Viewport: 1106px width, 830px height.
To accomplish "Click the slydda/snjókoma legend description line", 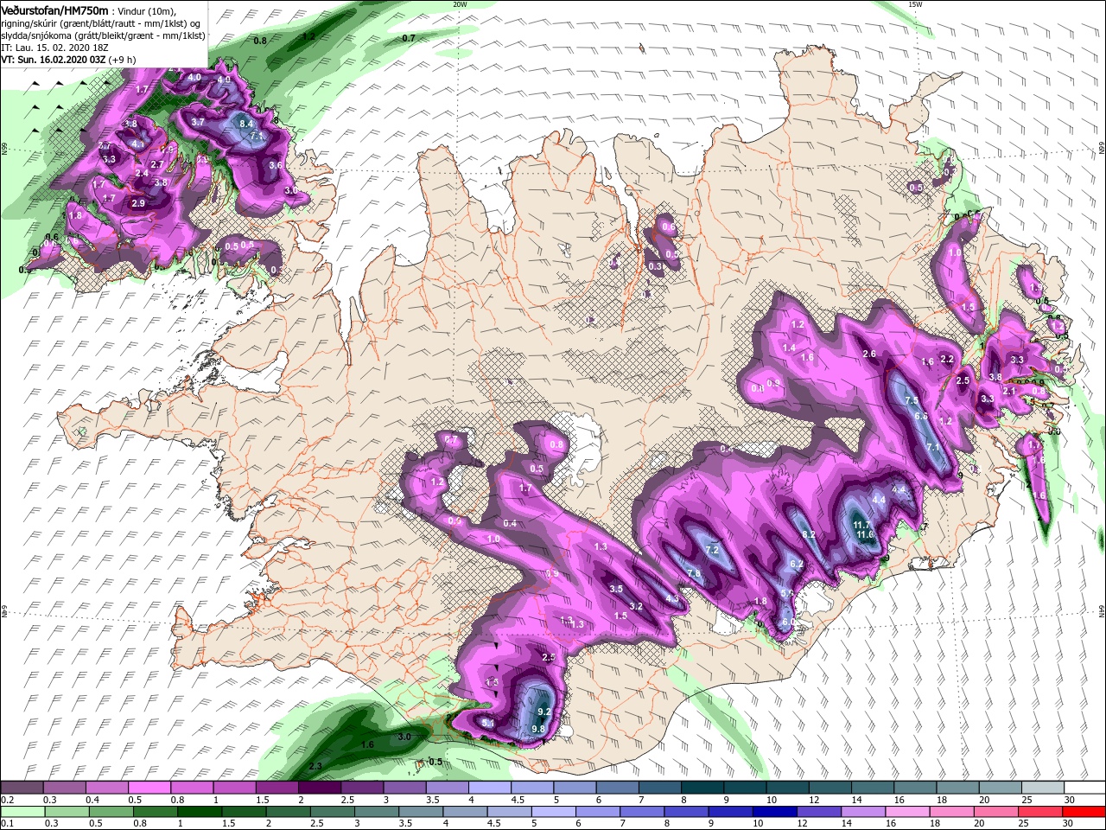I will 102,35.
